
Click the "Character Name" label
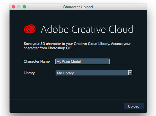37,61
